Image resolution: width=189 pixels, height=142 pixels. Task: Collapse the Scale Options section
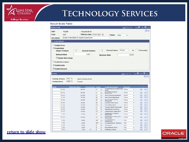[52, 41]
